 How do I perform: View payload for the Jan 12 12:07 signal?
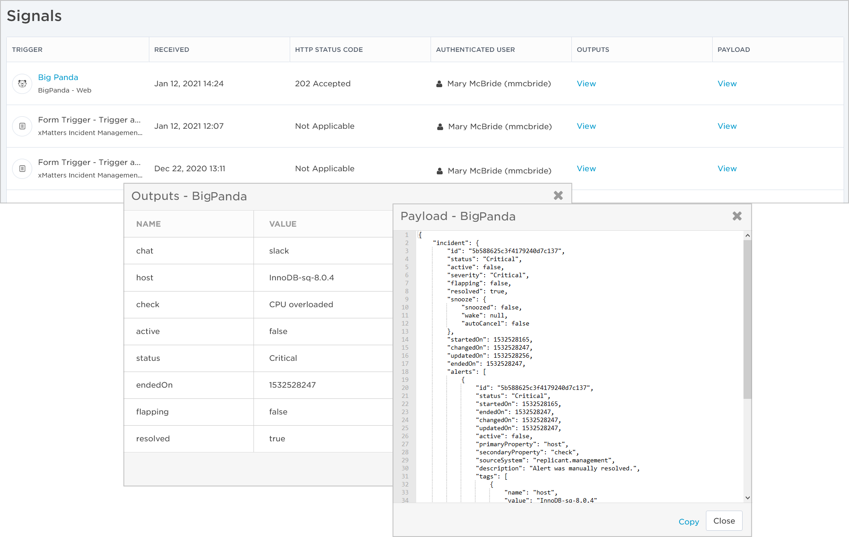[727, 126]
